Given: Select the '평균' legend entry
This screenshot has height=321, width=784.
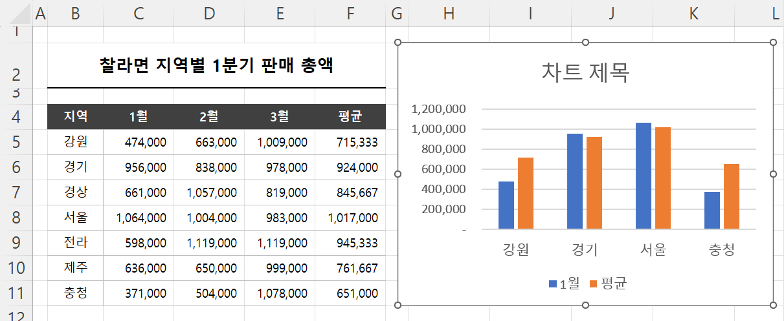Looking at the screenshot, I should coord(607,284).
